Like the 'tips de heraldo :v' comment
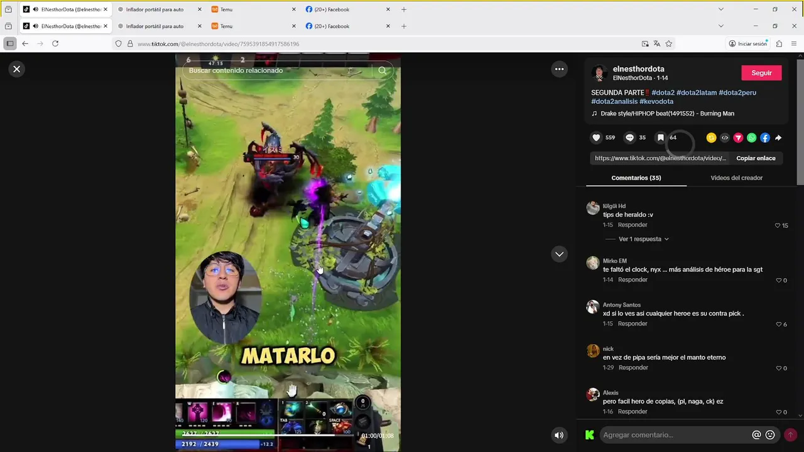Image resolution: width=804 pixels, height=452 pixels. [778, 225]
